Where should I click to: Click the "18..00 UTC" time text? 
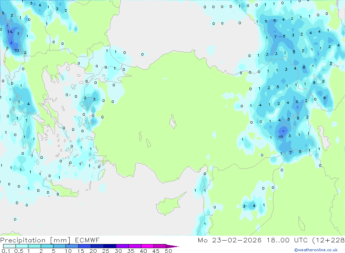287,240
